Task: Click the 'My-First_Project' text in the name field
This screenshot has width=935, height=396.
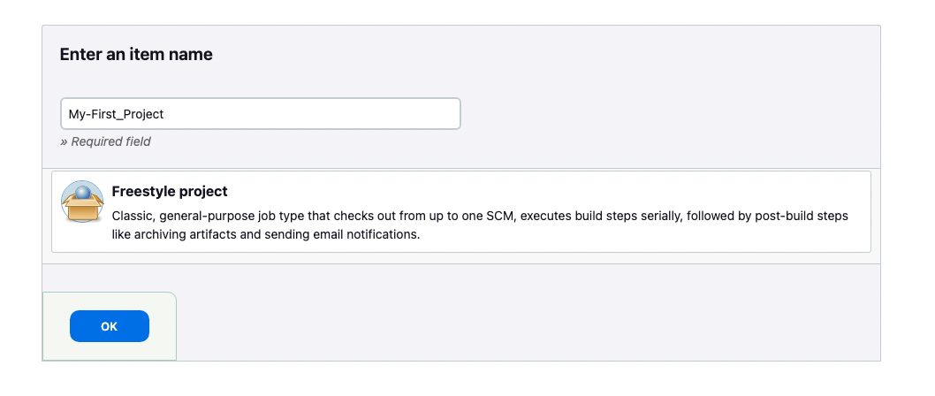Action: [x=117, y=114]
